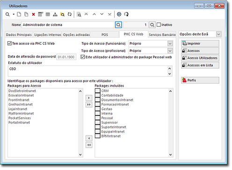Click the user number field showing 1
The width and height of the screenshot is (232, 170).
tap(136, 25)
